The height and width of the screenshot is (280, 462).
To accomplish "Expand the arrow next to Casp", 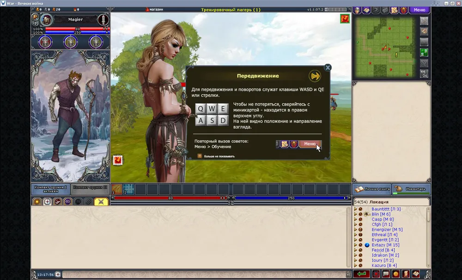I will (x=355, y=220).
